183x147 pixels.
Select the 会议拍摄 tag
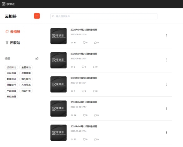click(x=11, y=73)
